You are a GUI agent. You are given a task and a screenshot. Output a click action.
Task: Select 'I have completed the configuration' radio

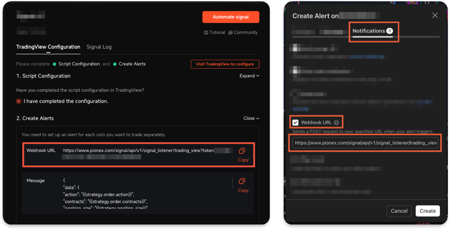(x=19, y=101)
